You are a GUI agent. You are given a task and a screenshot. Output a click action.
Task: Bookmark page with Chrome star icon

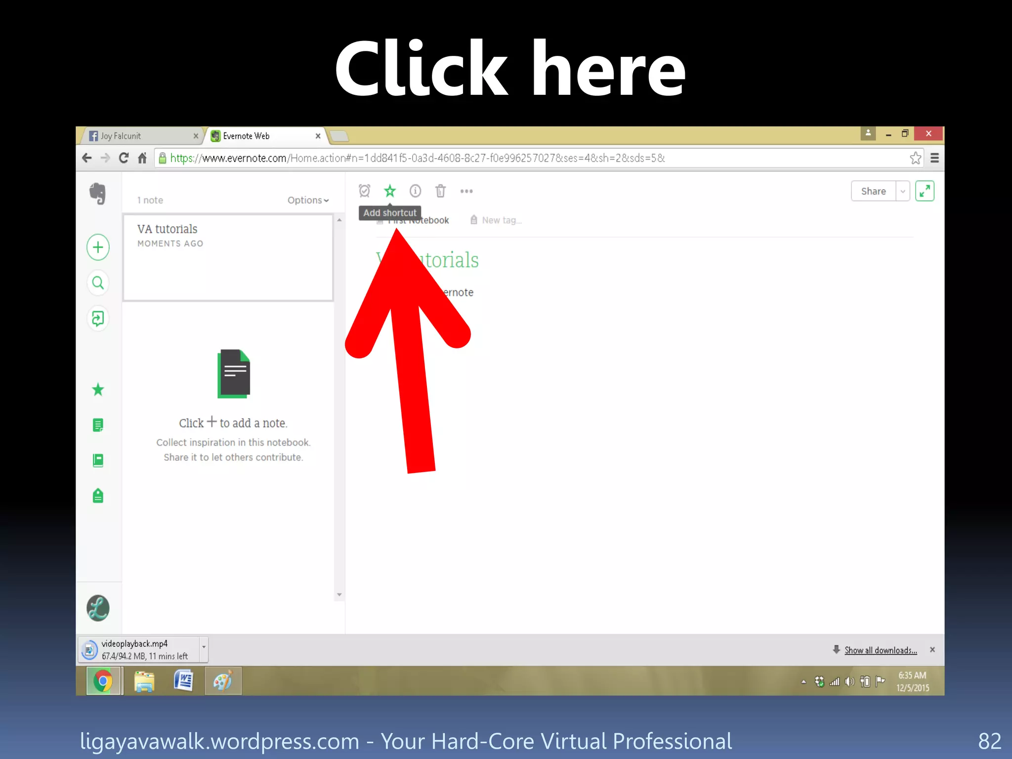click(915, 158)
